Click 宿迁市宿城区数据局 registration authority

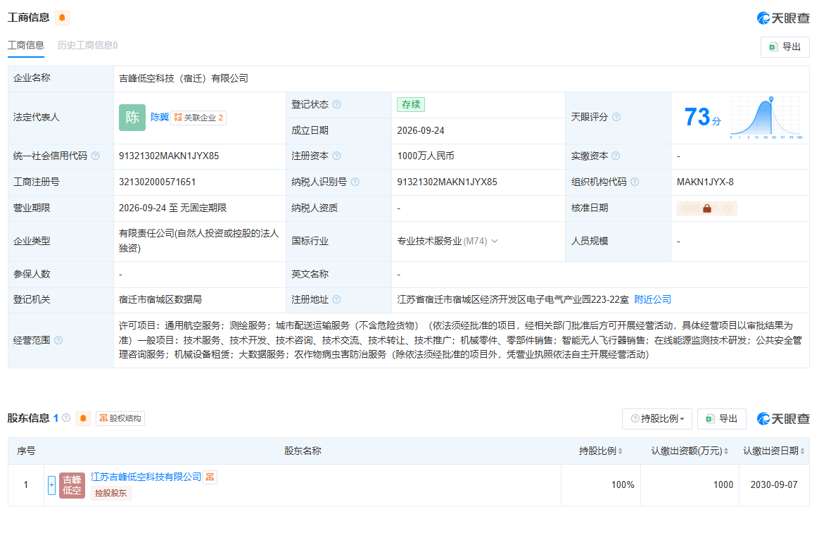click(160, 299)
